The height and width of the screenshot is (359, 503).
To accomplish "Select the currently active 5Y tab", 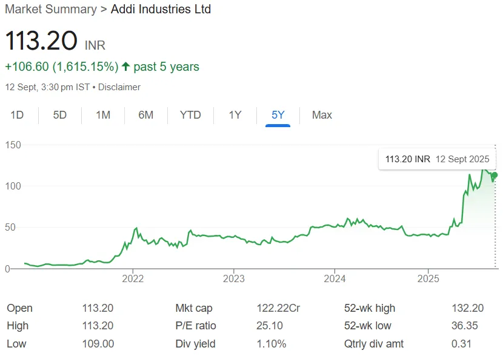I will click(277, 115).
